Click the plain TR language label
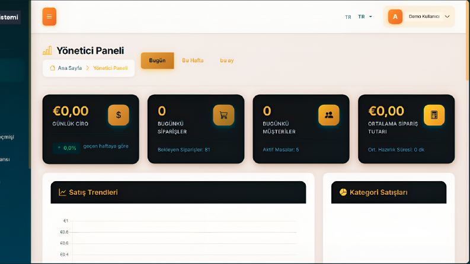 point(348,17)
